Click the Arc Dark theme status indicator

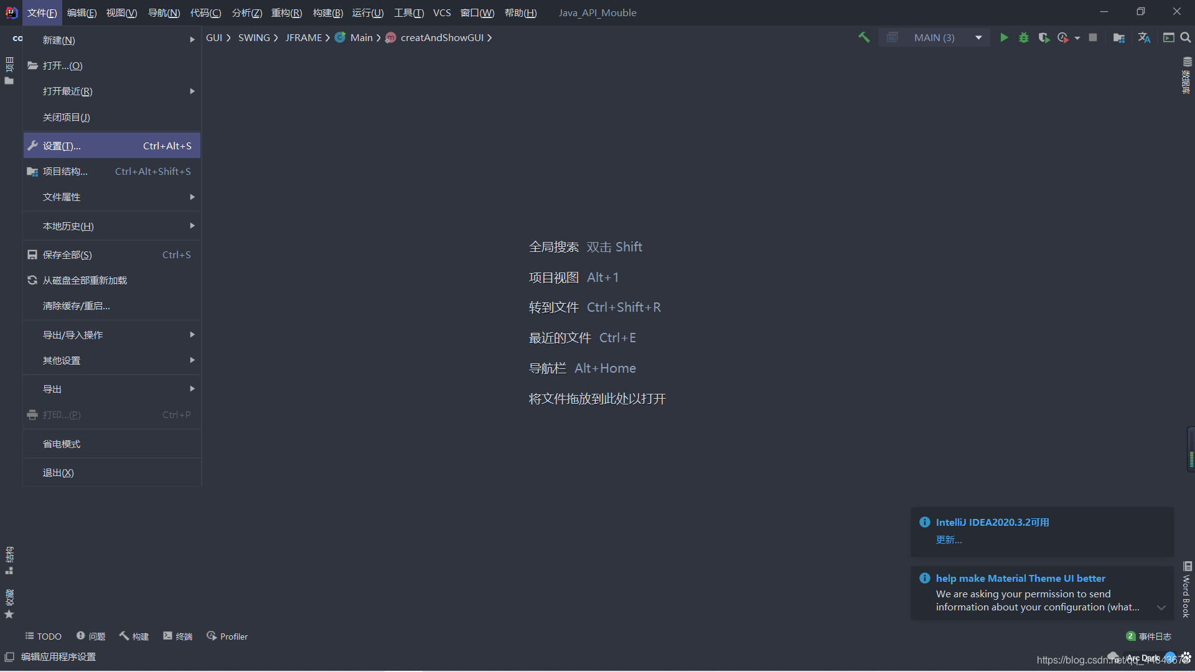1143,658
